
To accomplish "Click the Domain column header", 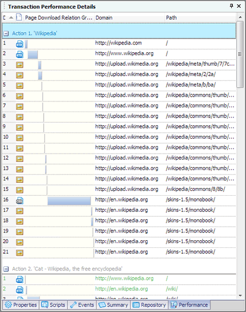I will pyautogui.click(x=130, y=18).
